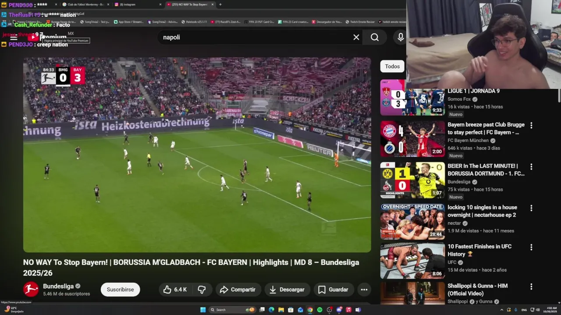Open the Bundesliga channel name link
Screen dimensions: 561x315
pos(58,286)
